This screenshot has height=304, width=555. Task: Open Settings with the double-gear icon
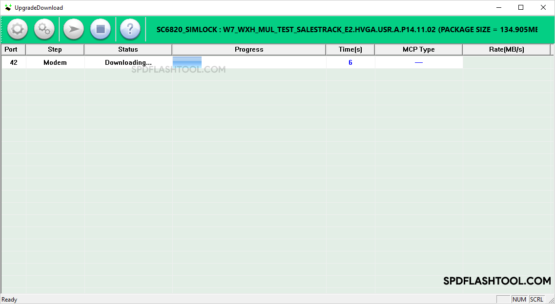(x=44, y=29)
